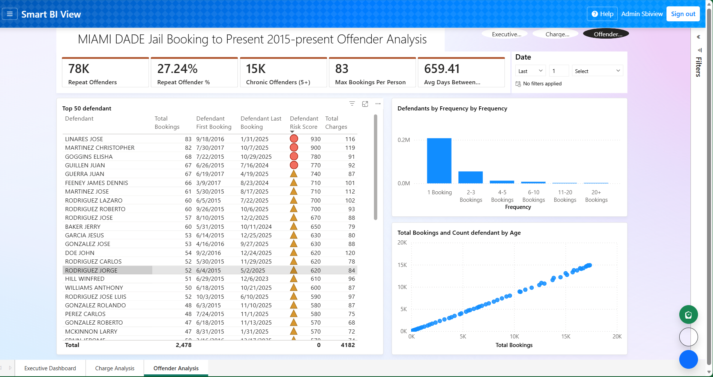This screenshot has height=377, width=713.
Task: Enter focus mode on the Top 50 defendant table
Action: click(x=365, y=104)
